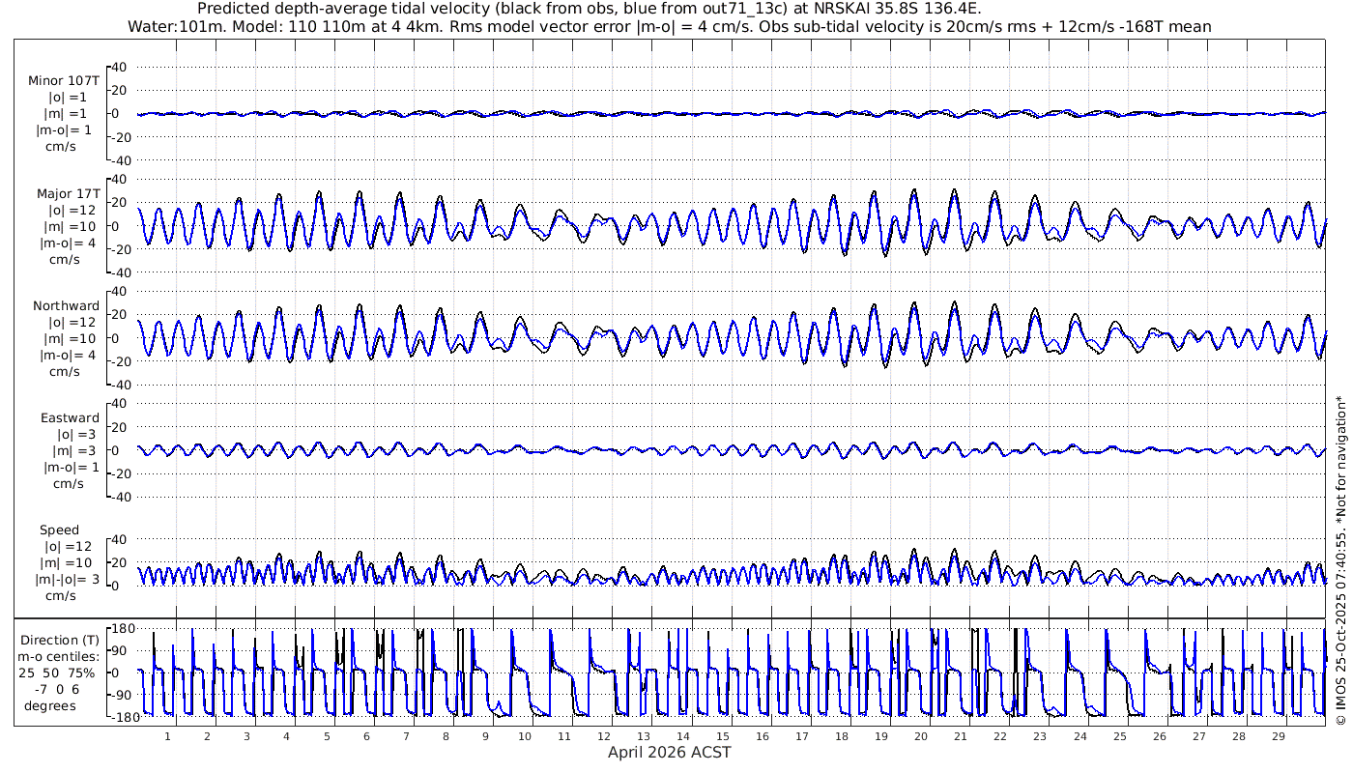Select the 'Eastward' panel label
This screenshot has height=773, width=1353.
point(70,418)
